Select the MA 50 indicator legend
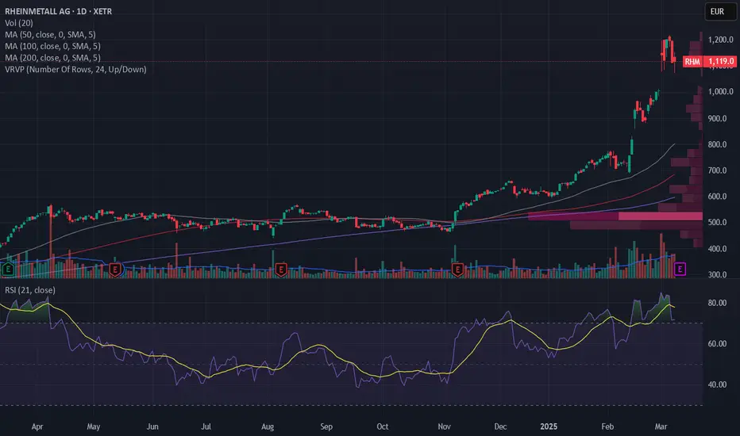 tap(50, 34)
